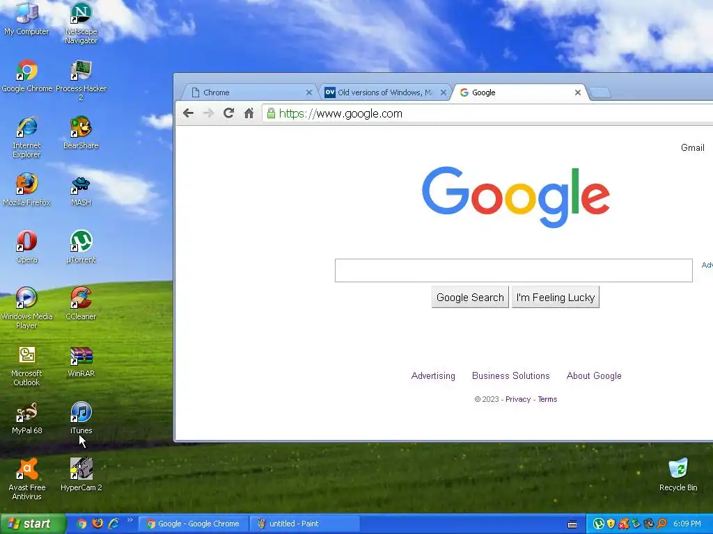The width and height of the screenshot is (713, 534).
Task: Click the 6:09 PM taskbar clock
Action: 687,524
